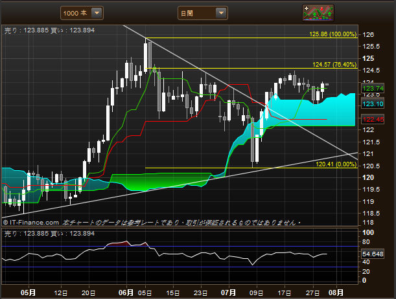Click the cyan 123.10 price tag
This screenshot has height=299, width=396.
(373, 104)
